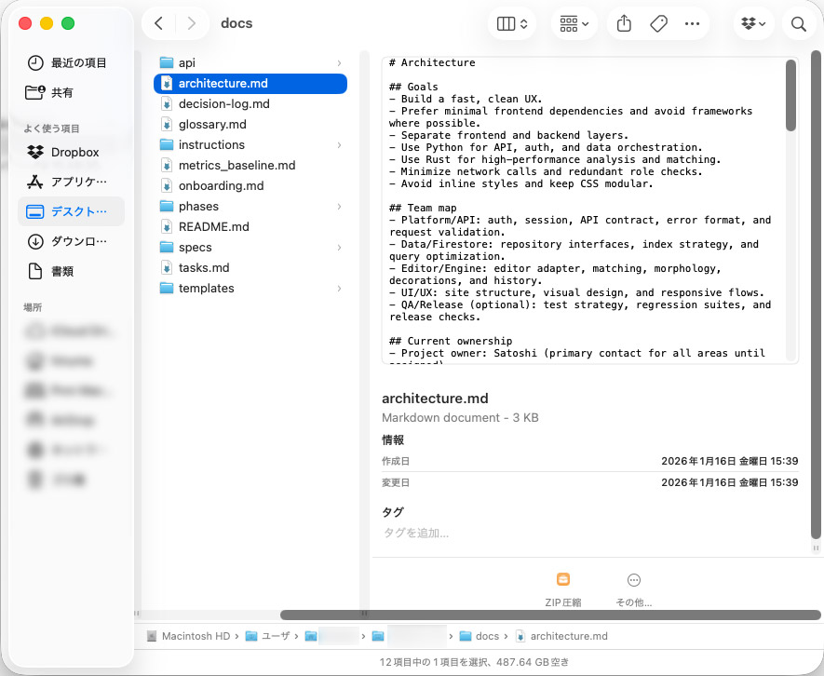Open the grouping options dropdown
Image resolution: width=824 pixels, height=676 pixels.
pyautogui.click(x=573, y=22)
